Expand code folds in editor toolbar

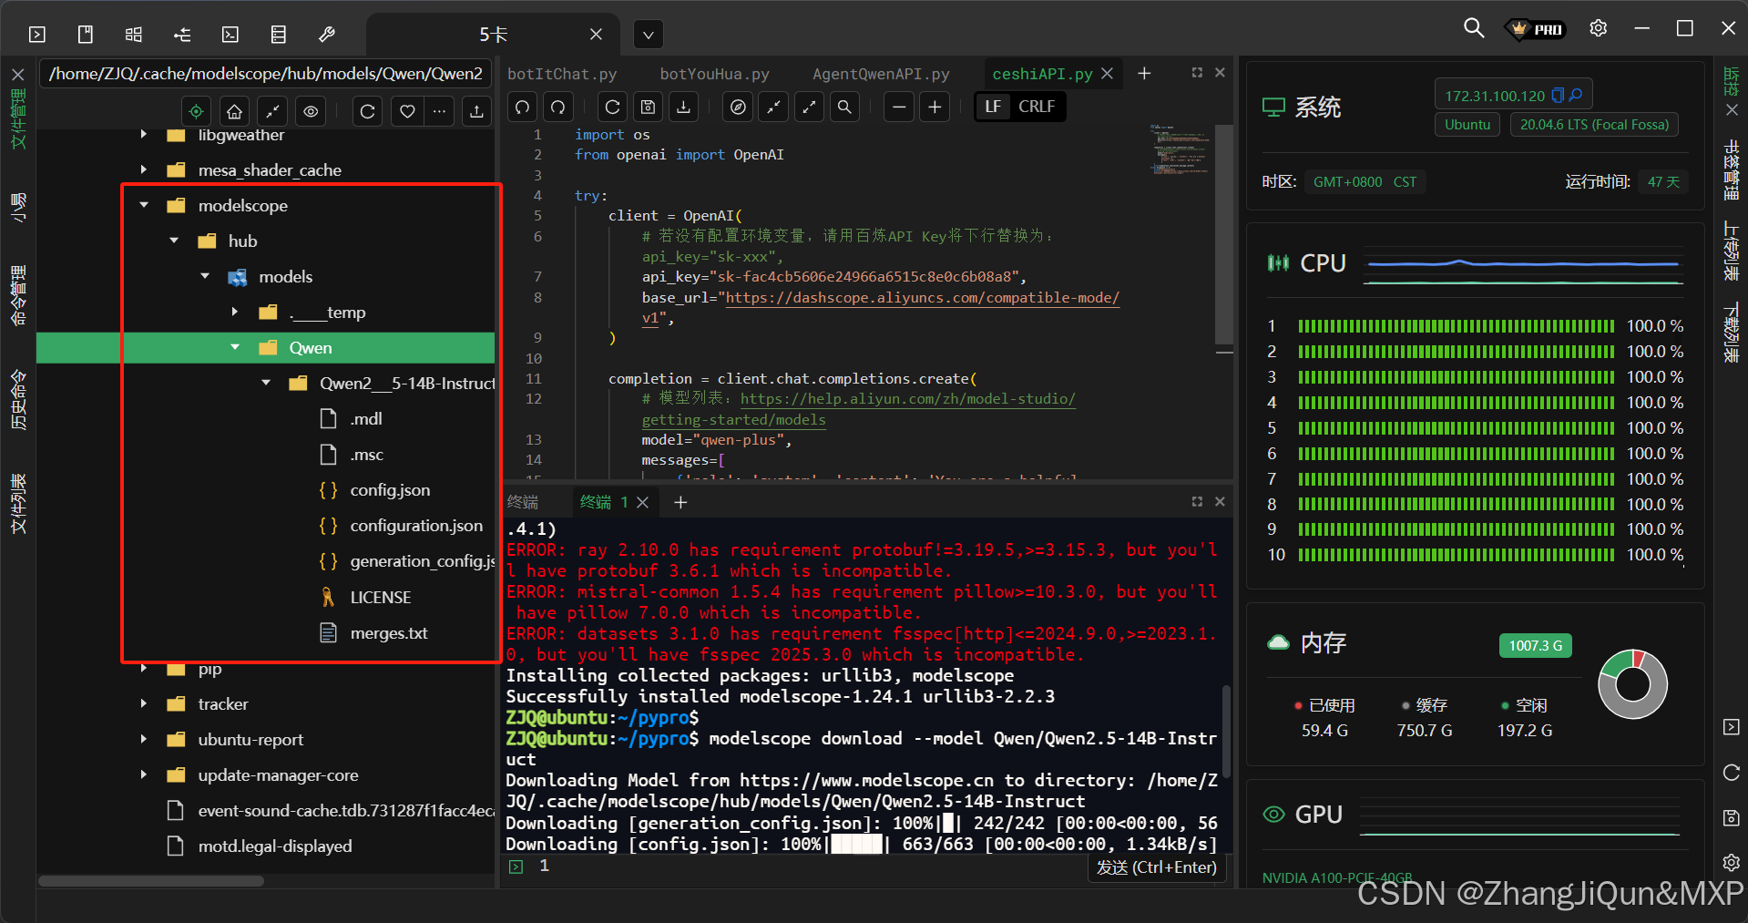809,107
